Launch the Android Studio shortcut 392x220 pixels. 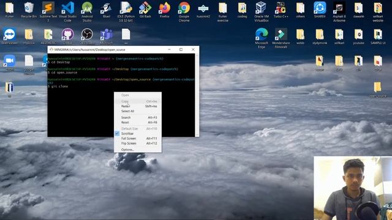[x=87, y=11]
